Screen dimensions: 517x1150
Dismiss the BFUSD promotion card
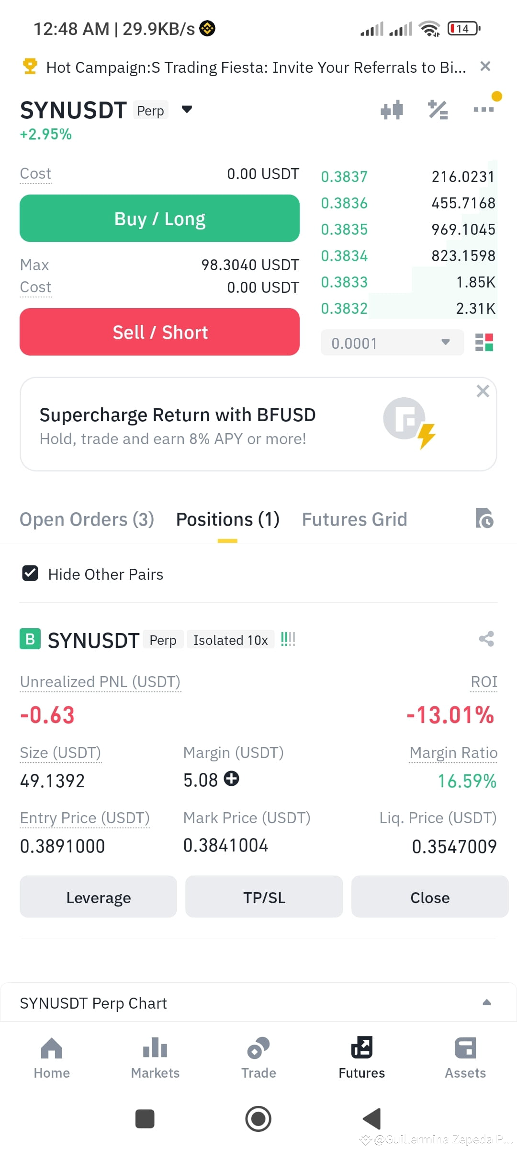point(483,391)
